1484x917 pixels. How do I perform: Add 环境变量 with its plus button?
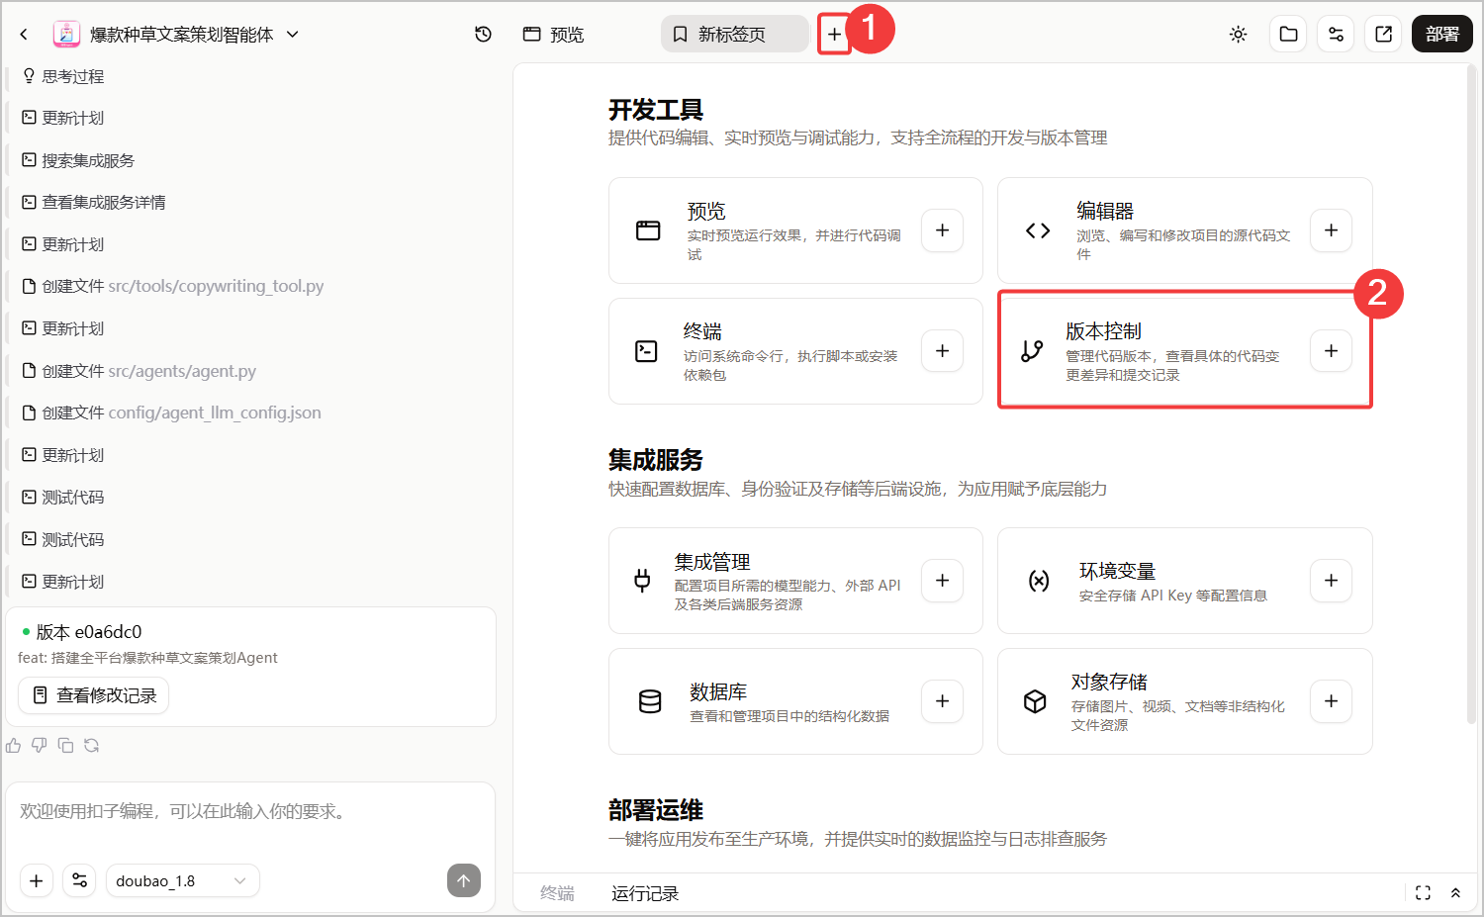(x=1331, y=581)
